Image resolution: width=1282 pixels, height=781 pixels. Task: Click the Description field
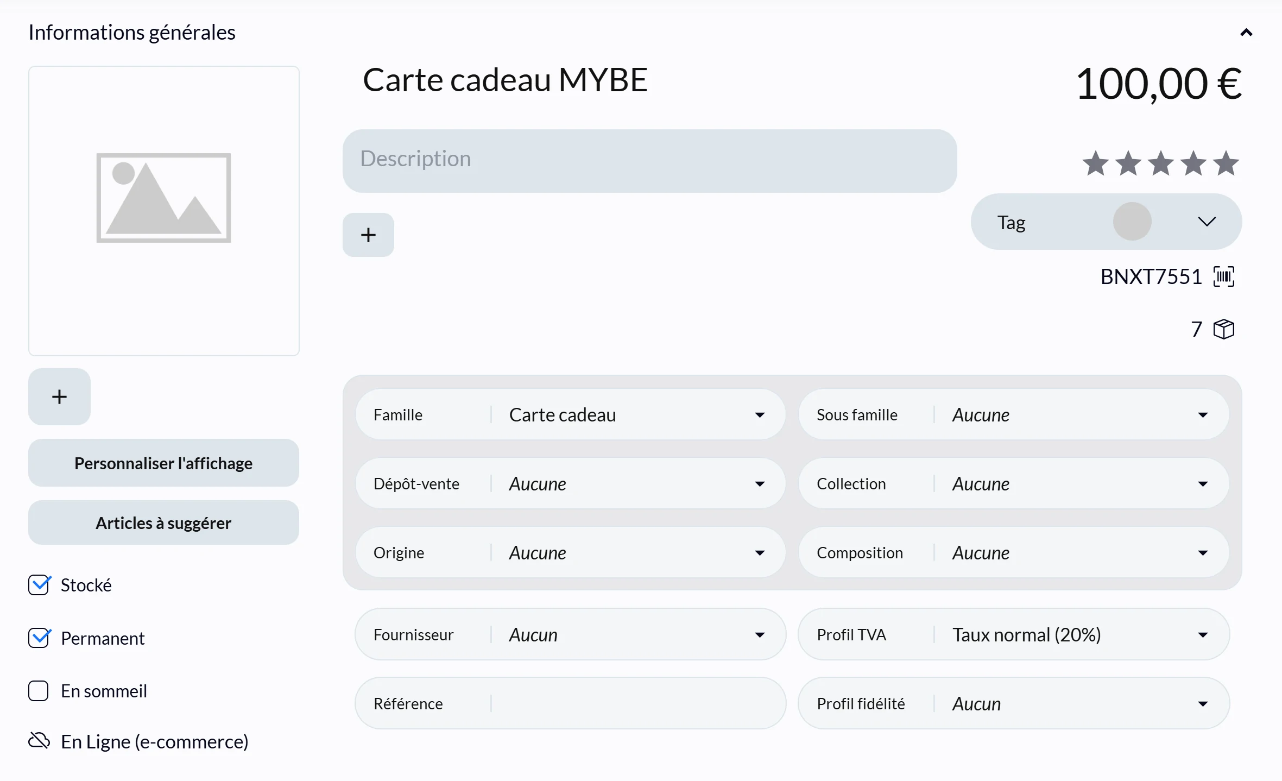[649, 161]
